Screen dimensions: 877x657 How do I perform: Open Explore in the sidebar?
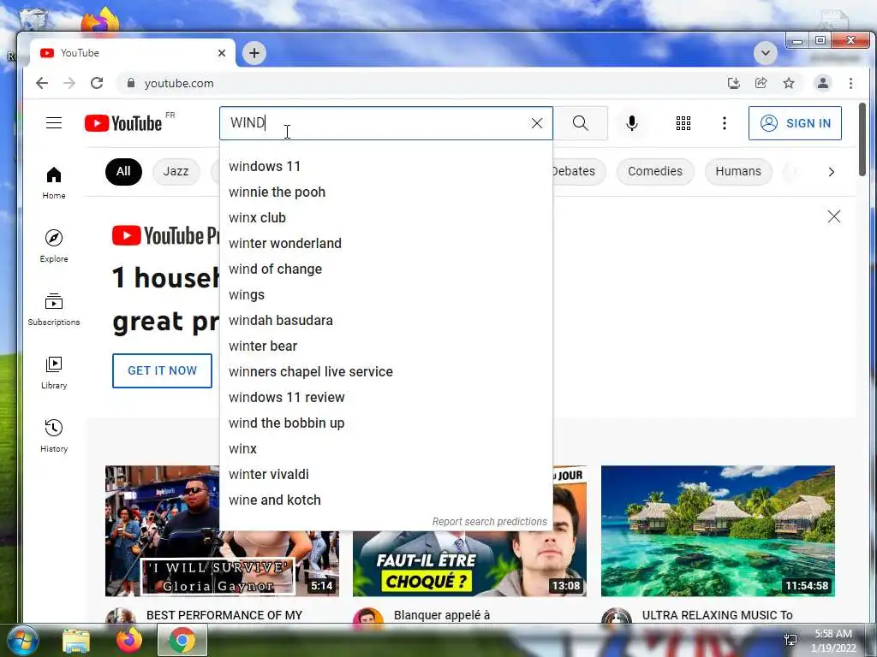coord(54,246)
